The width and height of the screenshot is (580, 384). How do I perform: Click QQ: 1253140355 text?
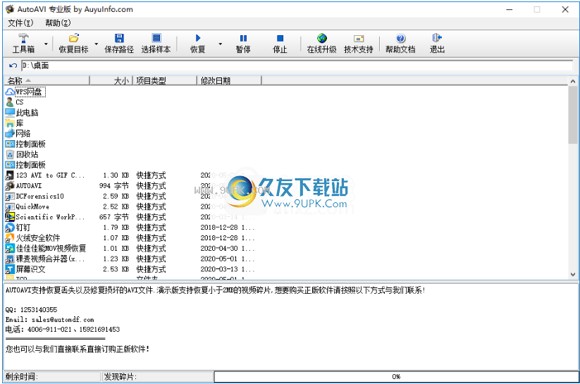coord(32,309)
